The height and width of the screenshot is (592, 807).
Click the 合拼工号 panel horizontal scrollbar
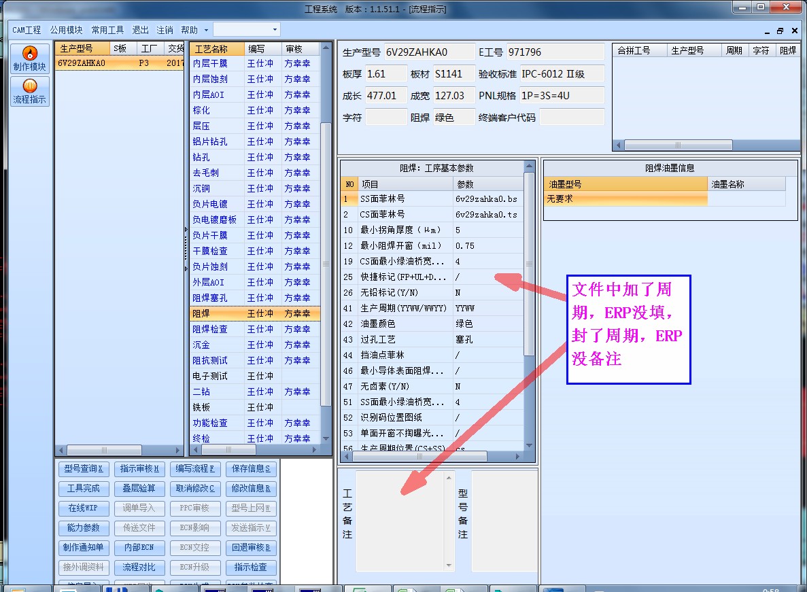click(x=679, y=145)
